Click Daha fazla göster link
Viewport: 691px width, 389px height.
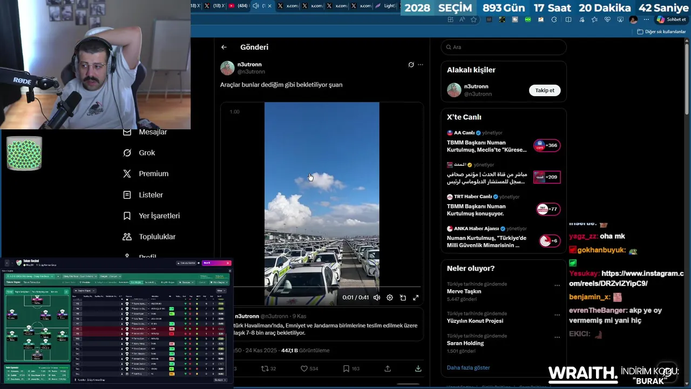[468, 368]
